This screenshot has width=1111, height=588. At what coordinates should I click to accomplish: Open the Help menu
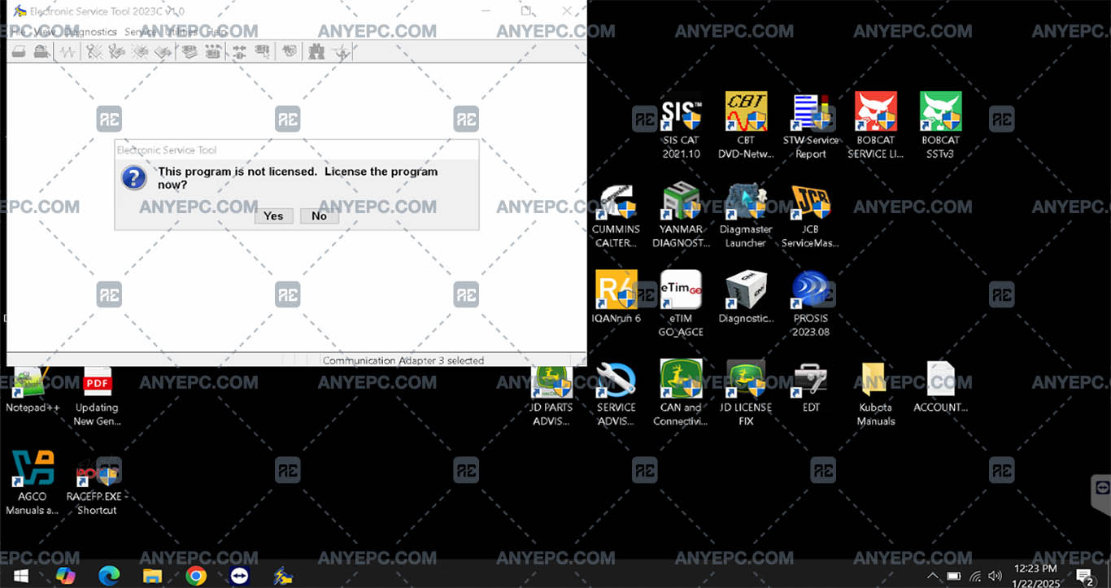click(x=217, y=32)
